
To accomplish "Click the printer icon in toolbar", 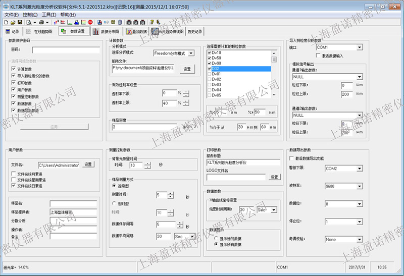I will click(x=42, y=22).
